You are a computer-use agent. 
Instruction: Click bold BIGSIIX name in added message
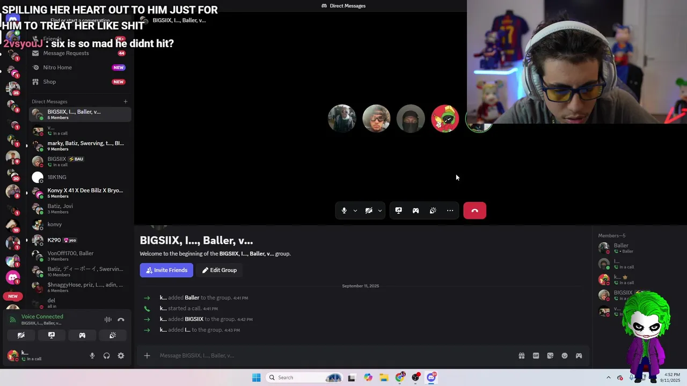tap(194, 319)
